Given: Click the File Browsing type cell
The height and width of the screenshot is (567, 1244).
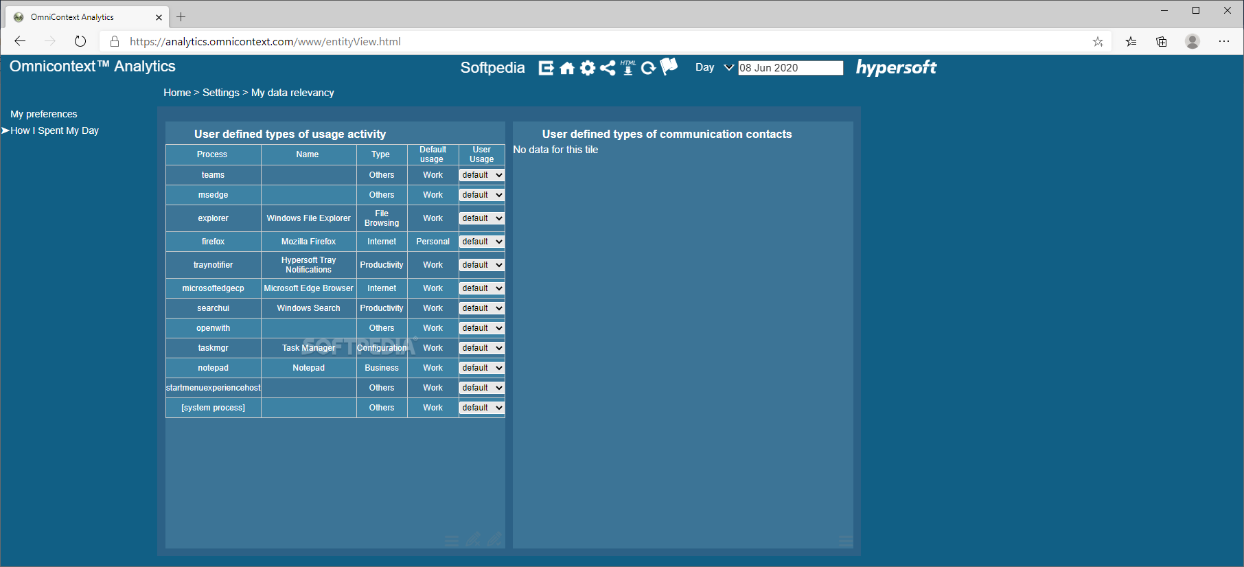Looking at the screenshot, I should pyautogui.click(x=382, y=218).
